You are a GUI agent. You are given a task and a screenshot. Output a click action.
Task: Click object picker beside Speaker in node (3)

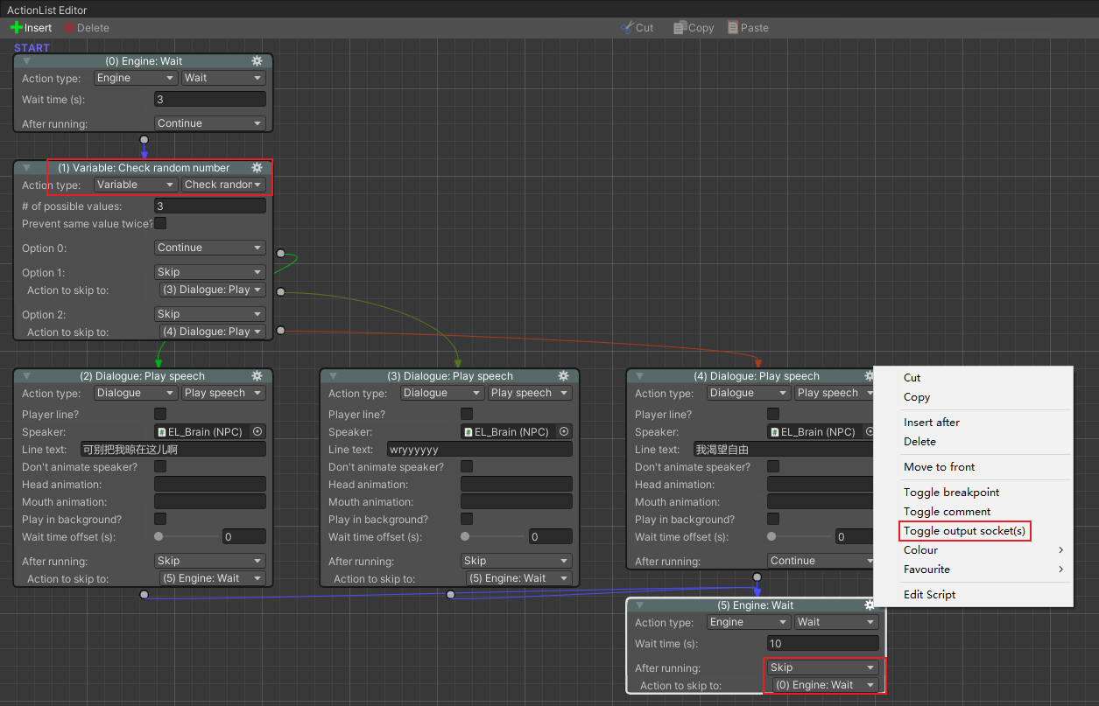[x=564, y=431]
